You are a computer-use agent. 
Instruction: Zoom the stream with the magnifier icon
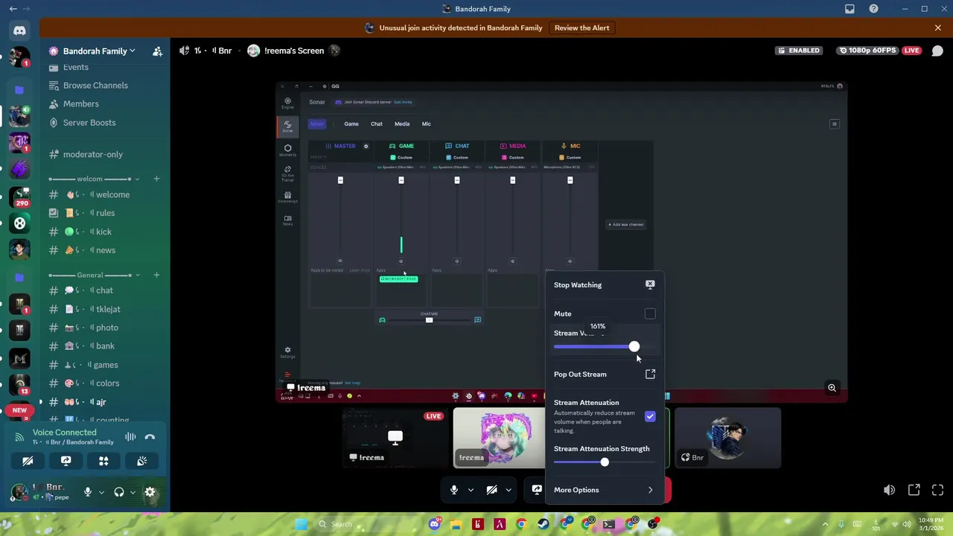(x=832, y=388)
